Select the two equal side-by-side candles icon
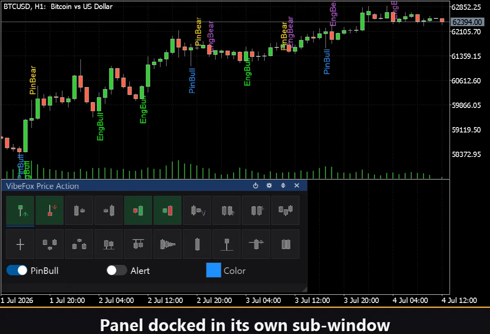This screenshot has width=490, height=334. tap(285, 244)
